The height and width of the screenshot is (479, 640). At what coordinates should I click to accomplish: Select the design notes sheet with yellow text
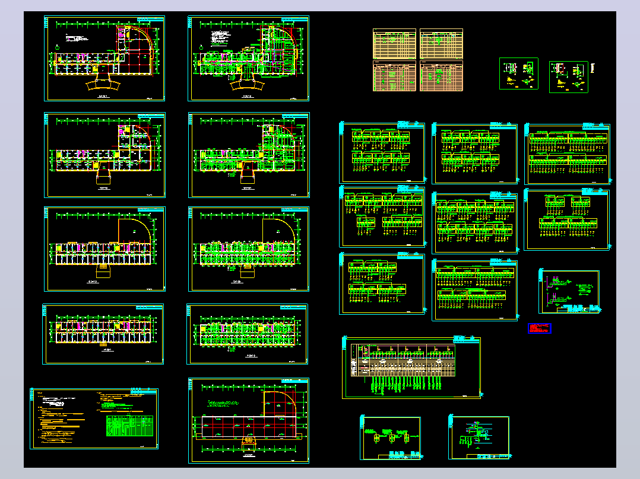coord(94,419)
